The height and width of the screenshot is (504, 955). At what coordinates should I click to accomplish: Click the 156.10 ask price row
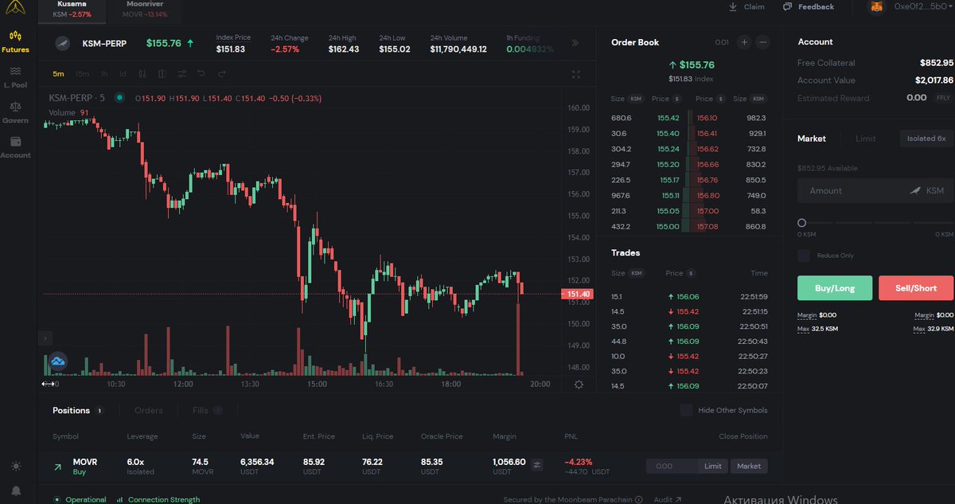(730, 118)
